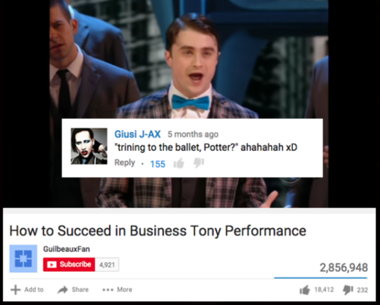The height and width of the screenshot is (305, 380).
Task: Click the 4,921 subscriber count
Action: [107, 265]
